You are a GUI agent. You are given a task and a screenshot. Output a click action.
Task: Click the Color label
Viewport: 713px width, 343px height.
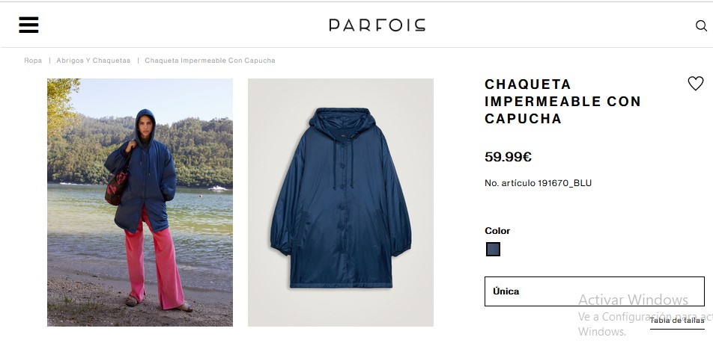[x=497, y=230]
